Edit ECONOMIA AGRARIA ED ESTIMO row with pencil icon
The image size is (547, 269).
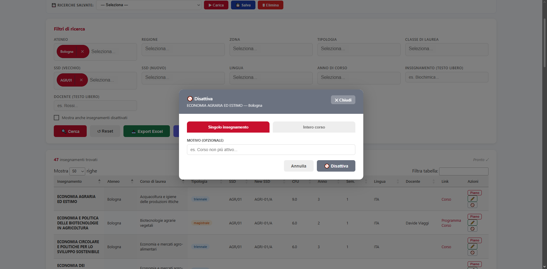472,199
